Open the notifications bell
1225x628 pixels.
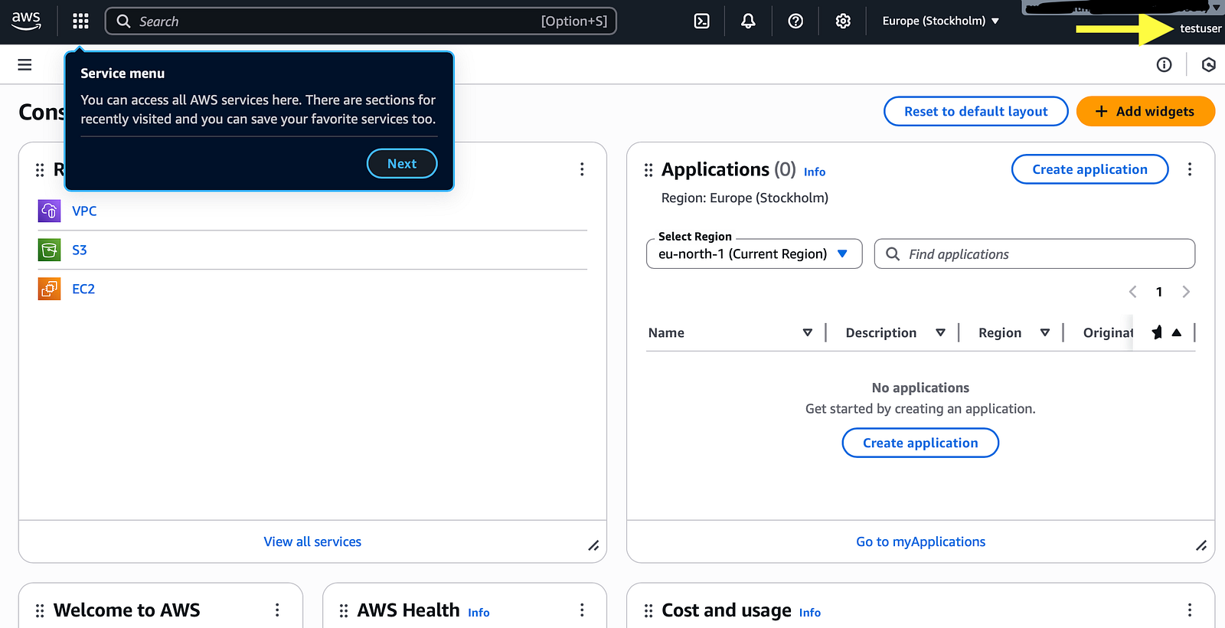point(748,21)
